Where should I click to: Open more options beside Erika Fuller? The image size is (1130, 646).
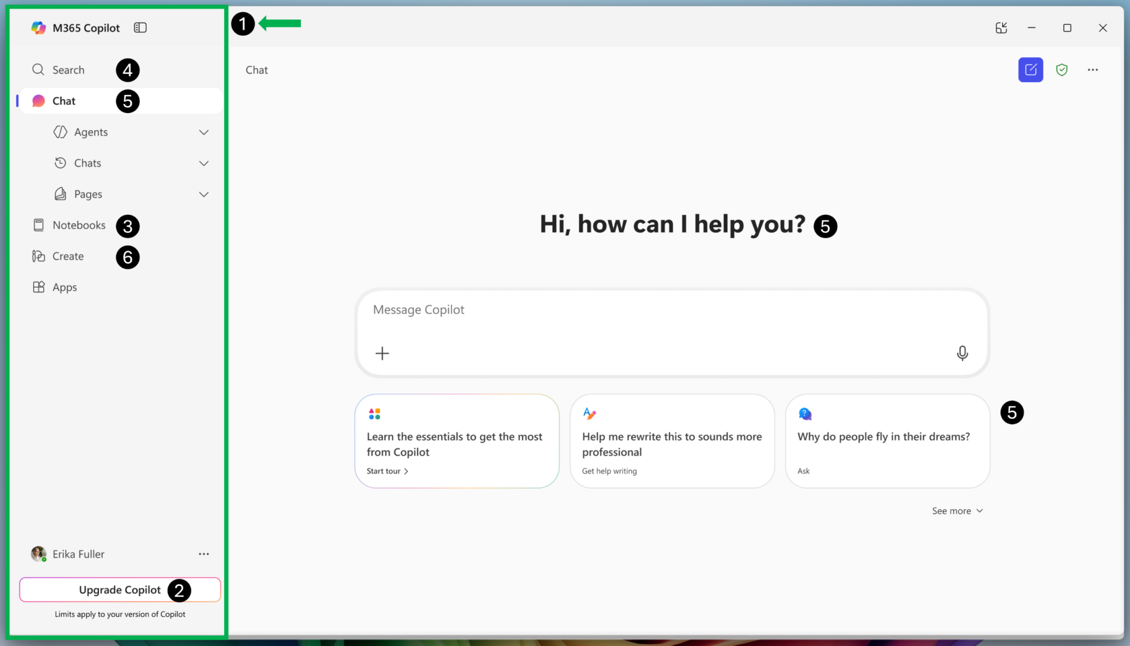point(204,554)
